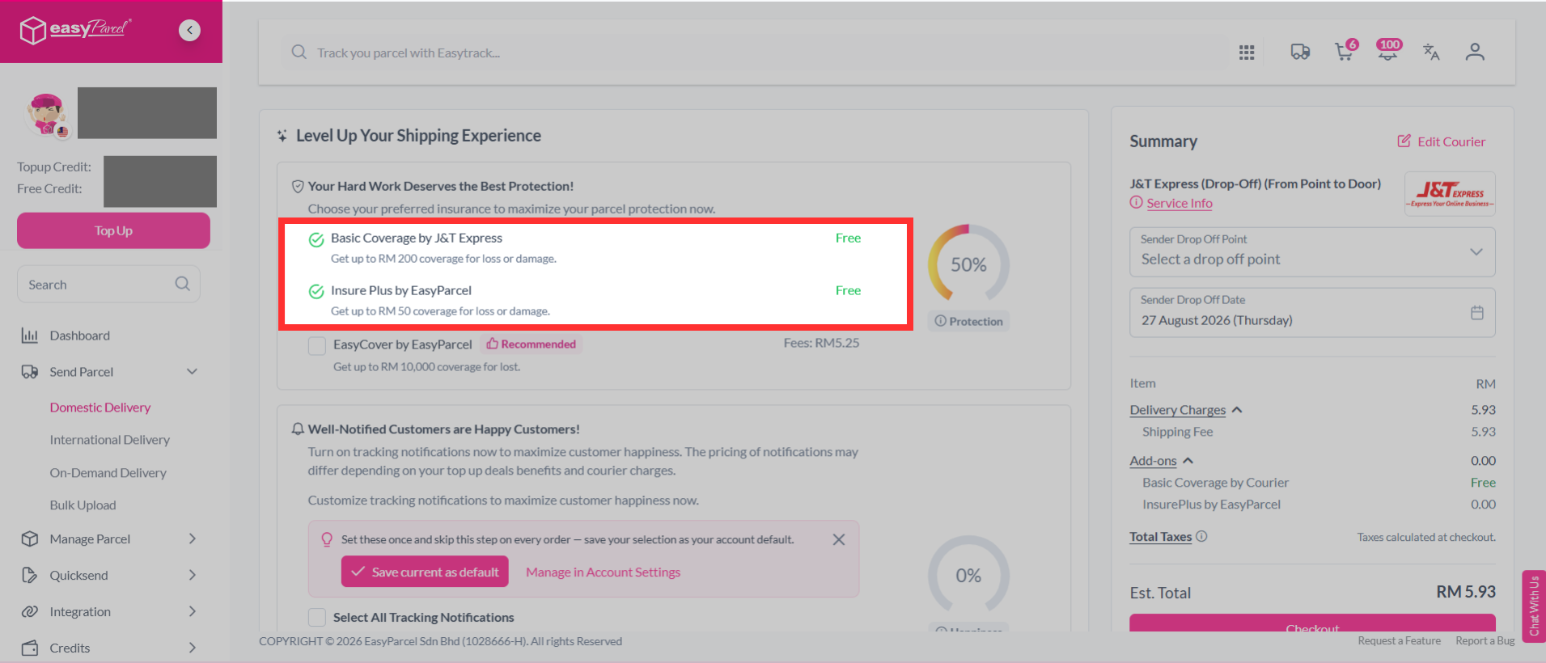Open Manage in Account Settings link

(x=604, y=572)
